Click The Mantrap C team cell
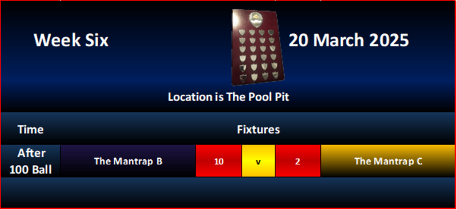The height and width of the screenshot is (210, 457). point(388,161)
